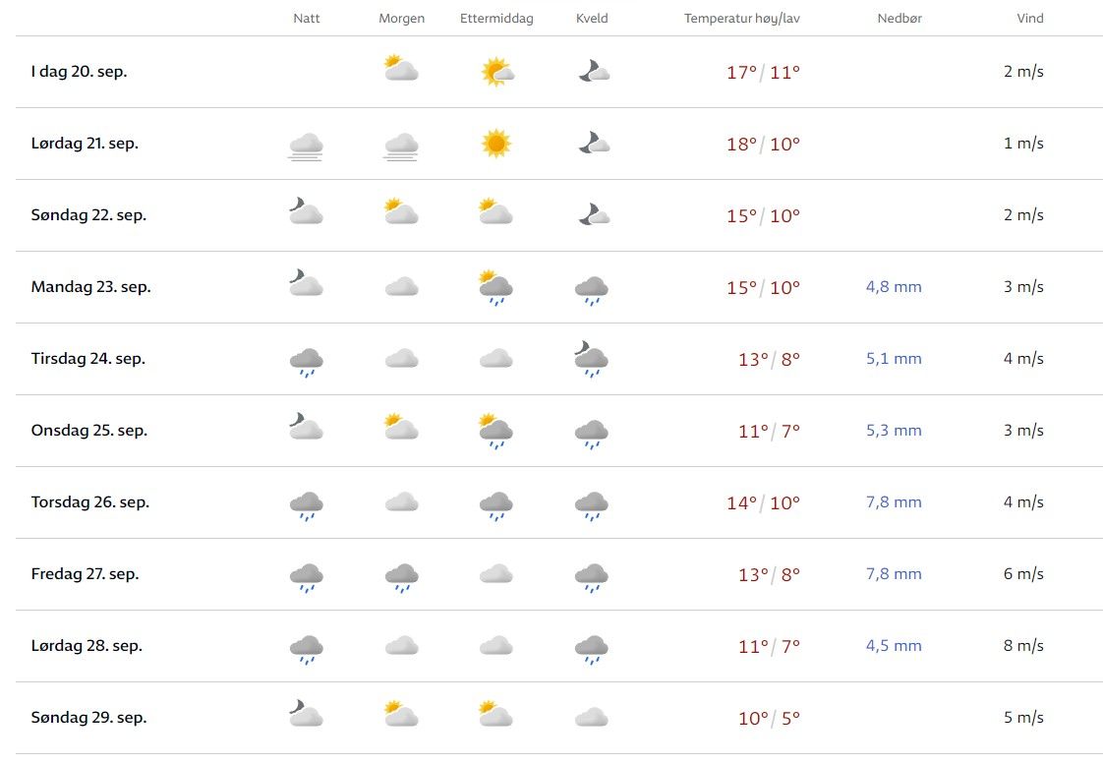Click the I dag 20. sep. evening moon icon
Image resolution: width=1103 pixels, height=764 pixels.
593,71
